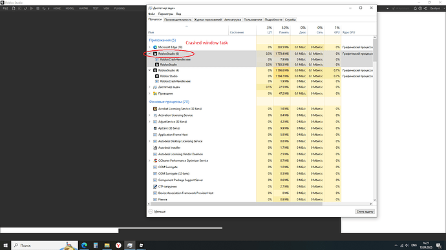Open the Файл menu in Task Manager

(151, 14)
